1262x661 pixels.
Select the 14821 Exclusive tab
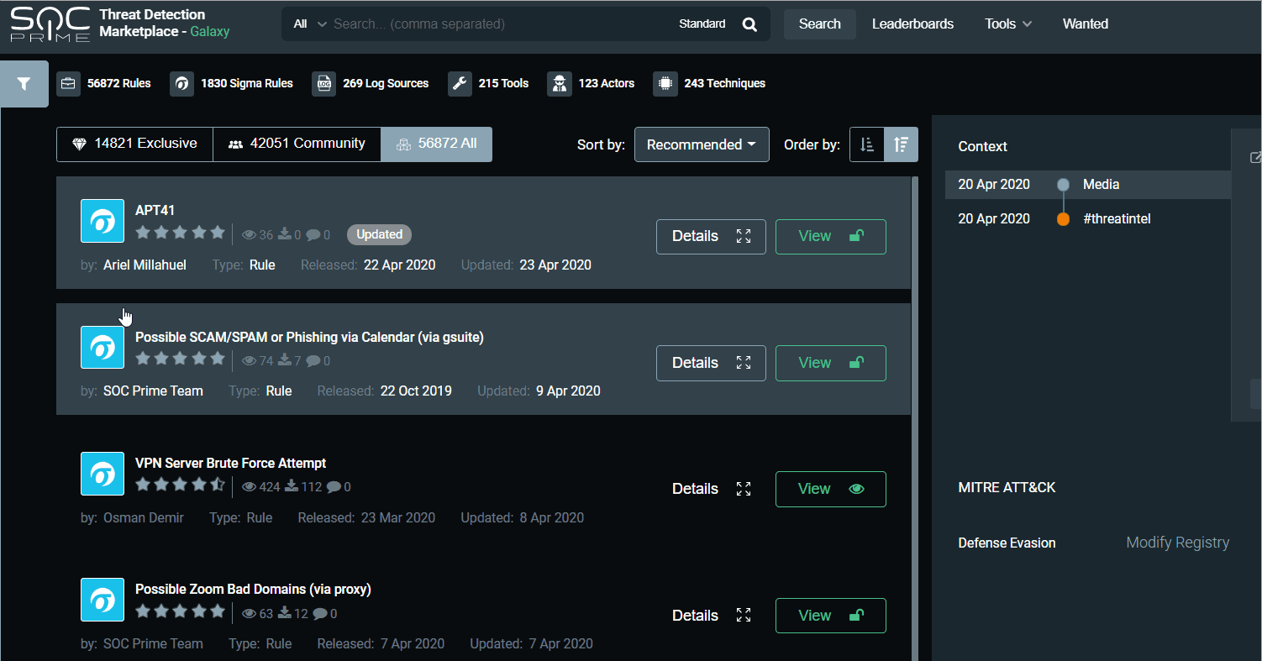134,144
